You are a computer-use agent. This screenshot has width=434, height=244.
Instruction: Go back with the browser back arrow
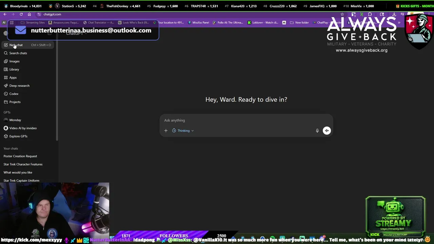[5, 14]
